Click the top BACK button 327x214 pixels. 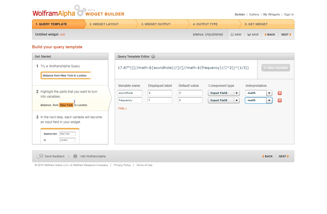tap(270, 34)
